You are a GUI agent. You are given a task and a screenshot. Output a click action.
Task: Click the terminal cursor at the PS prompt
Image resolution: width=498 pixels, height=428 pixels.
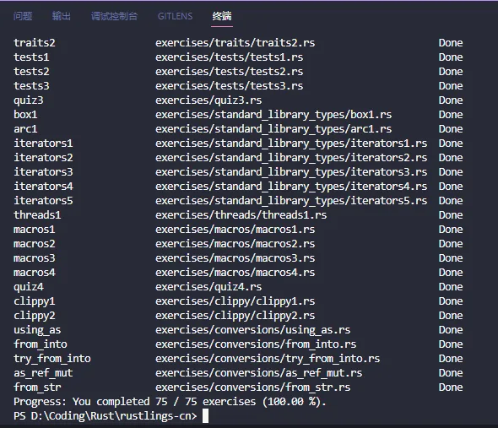205,415
